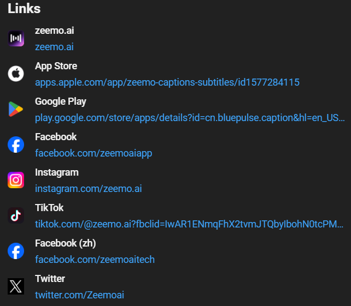Follow the tiktok.com/@zeemo.ai link
This screenshot has width=351, height=306.
pos(189,224)
